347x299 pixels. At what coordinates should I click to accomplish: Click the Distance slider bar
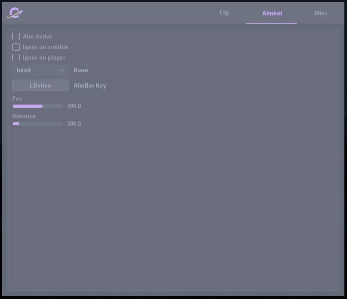(38, 123)
